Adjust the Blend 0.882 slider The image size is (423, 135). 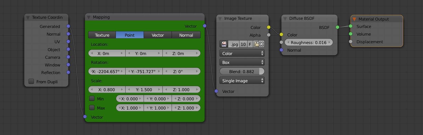(x=242, y=72)
